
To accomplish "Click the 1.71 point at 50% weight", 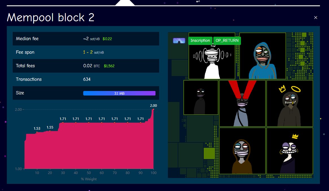I will click(x=89, y=123).
